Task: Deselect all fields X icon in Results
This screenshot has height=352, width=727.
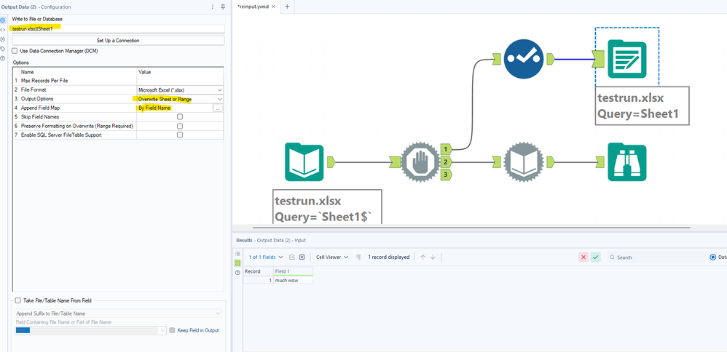Action: tap(302, 257)
